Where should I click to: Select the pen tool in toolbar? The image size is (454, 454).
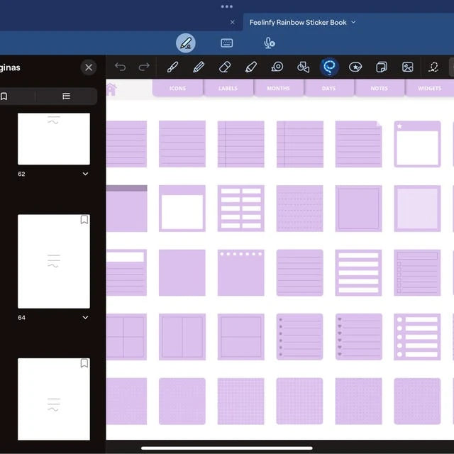point(172,67)
